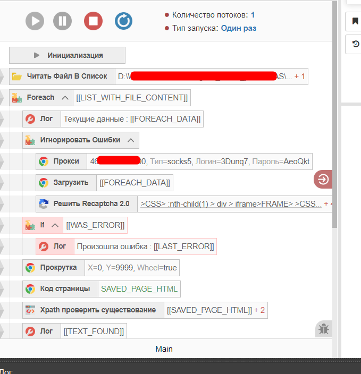
Task: Expand the Инициализация section
Action: (x=67, y=55)
